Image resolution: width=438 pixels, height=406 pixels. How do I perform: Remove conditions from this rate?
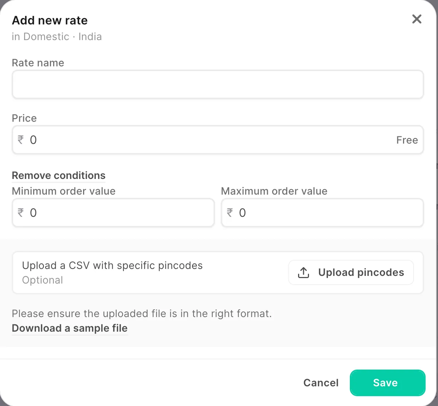click(59, 175)
